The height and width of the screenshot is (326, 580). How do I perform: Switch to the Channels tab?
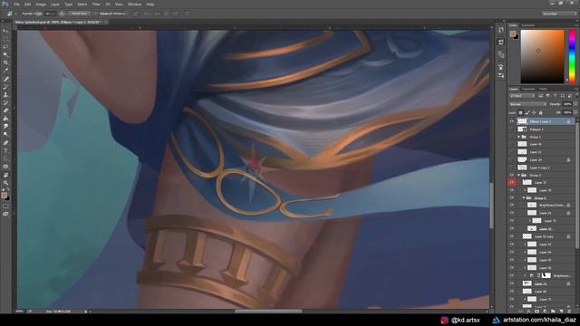point(528,89)
